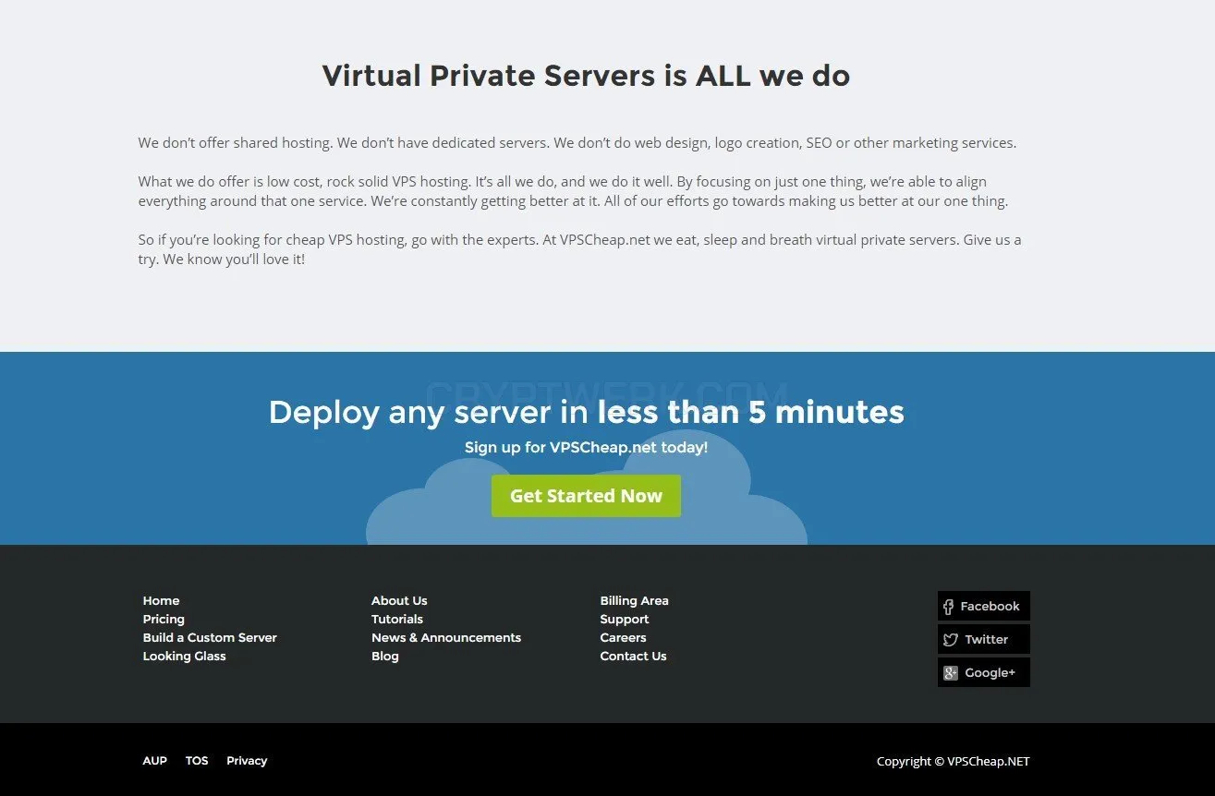Select the Twitter button label
The image size is (1215, 796).
[x=986, y=640]
